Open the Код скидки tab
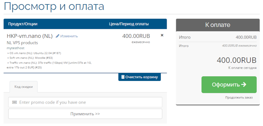The image size is (263, 126). (x=23, y=87)
